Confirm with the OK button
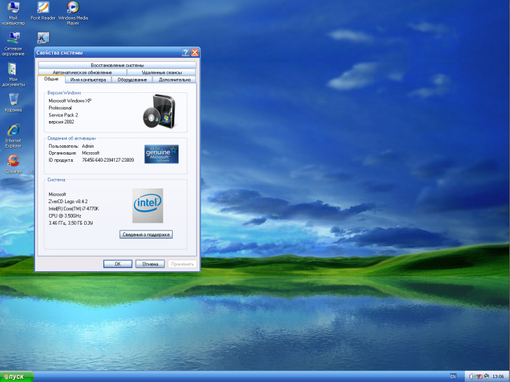 (x=118, y=264)
